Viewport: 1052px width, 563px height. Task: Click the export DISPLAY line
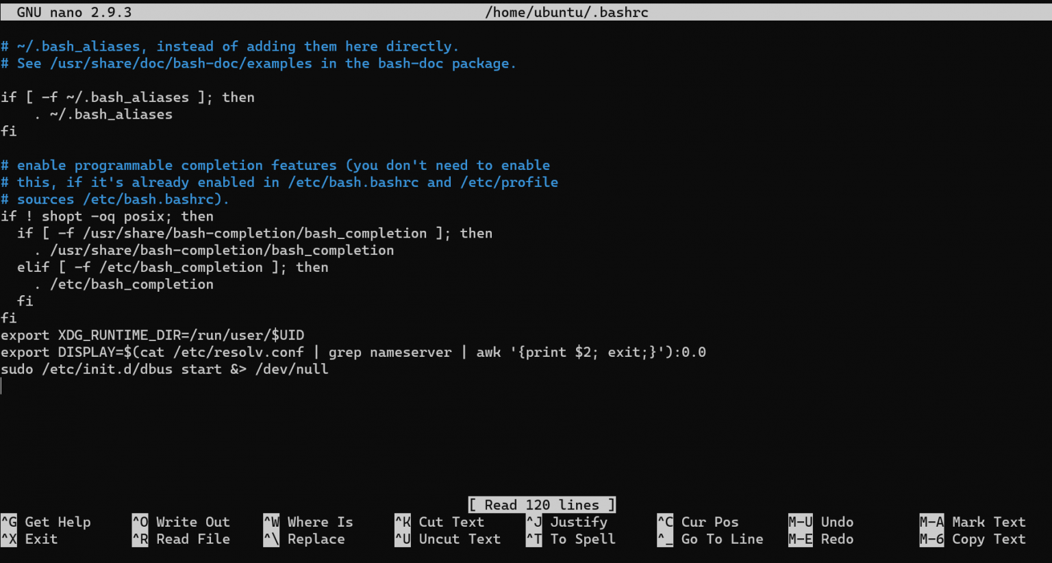[x=353, y=352]
